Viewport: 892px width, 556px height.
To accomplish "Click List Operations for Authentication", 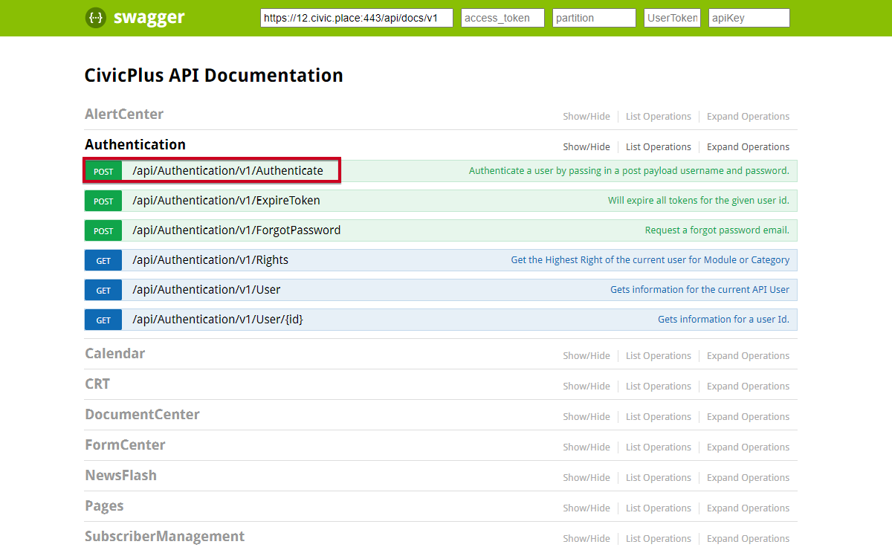I will coord(659,147).
